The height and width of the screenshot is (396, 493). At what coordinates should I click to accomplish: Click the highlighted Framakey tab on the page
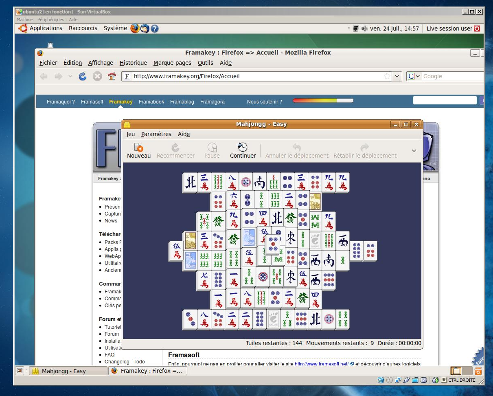[x=121, y=102]
